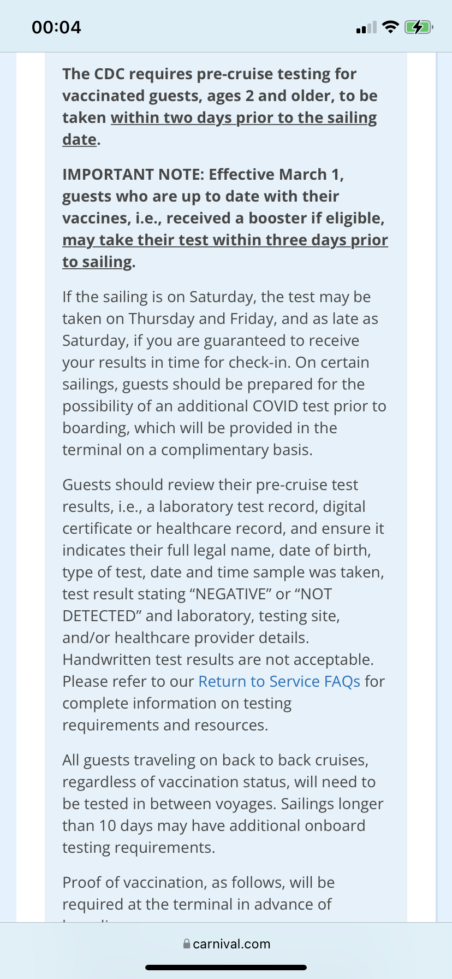This screenshot has width=452, height=979.
Task: Tap the 00:04 clock in status bar
Action: 56,27
